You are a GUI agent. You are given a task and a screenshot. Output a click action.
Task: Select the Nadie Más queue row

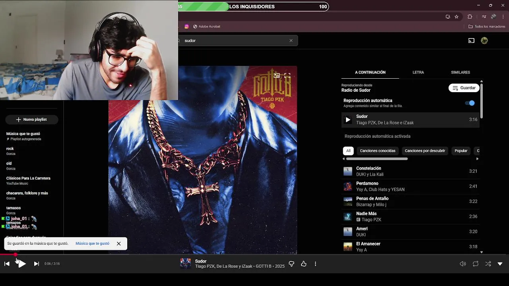[x=410, y=216]
